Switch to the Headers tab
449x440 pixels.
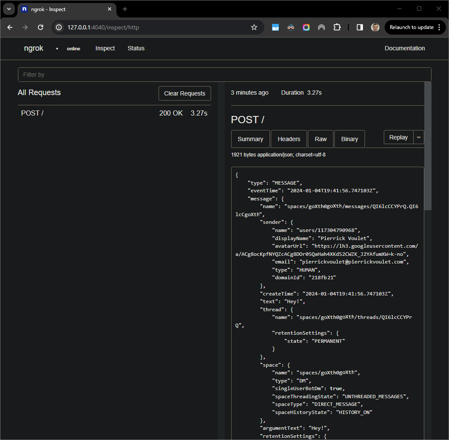(289, 139)
